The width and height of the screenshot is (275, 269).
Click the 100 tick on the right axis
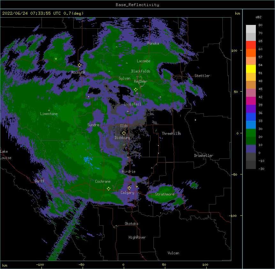click(x=234, y=50)
